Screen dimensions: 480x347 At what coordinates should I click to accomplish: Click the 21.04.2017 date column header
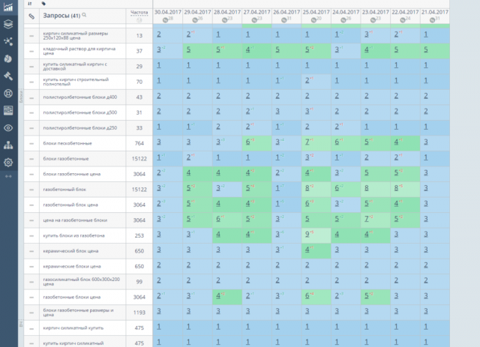[435, 12]
